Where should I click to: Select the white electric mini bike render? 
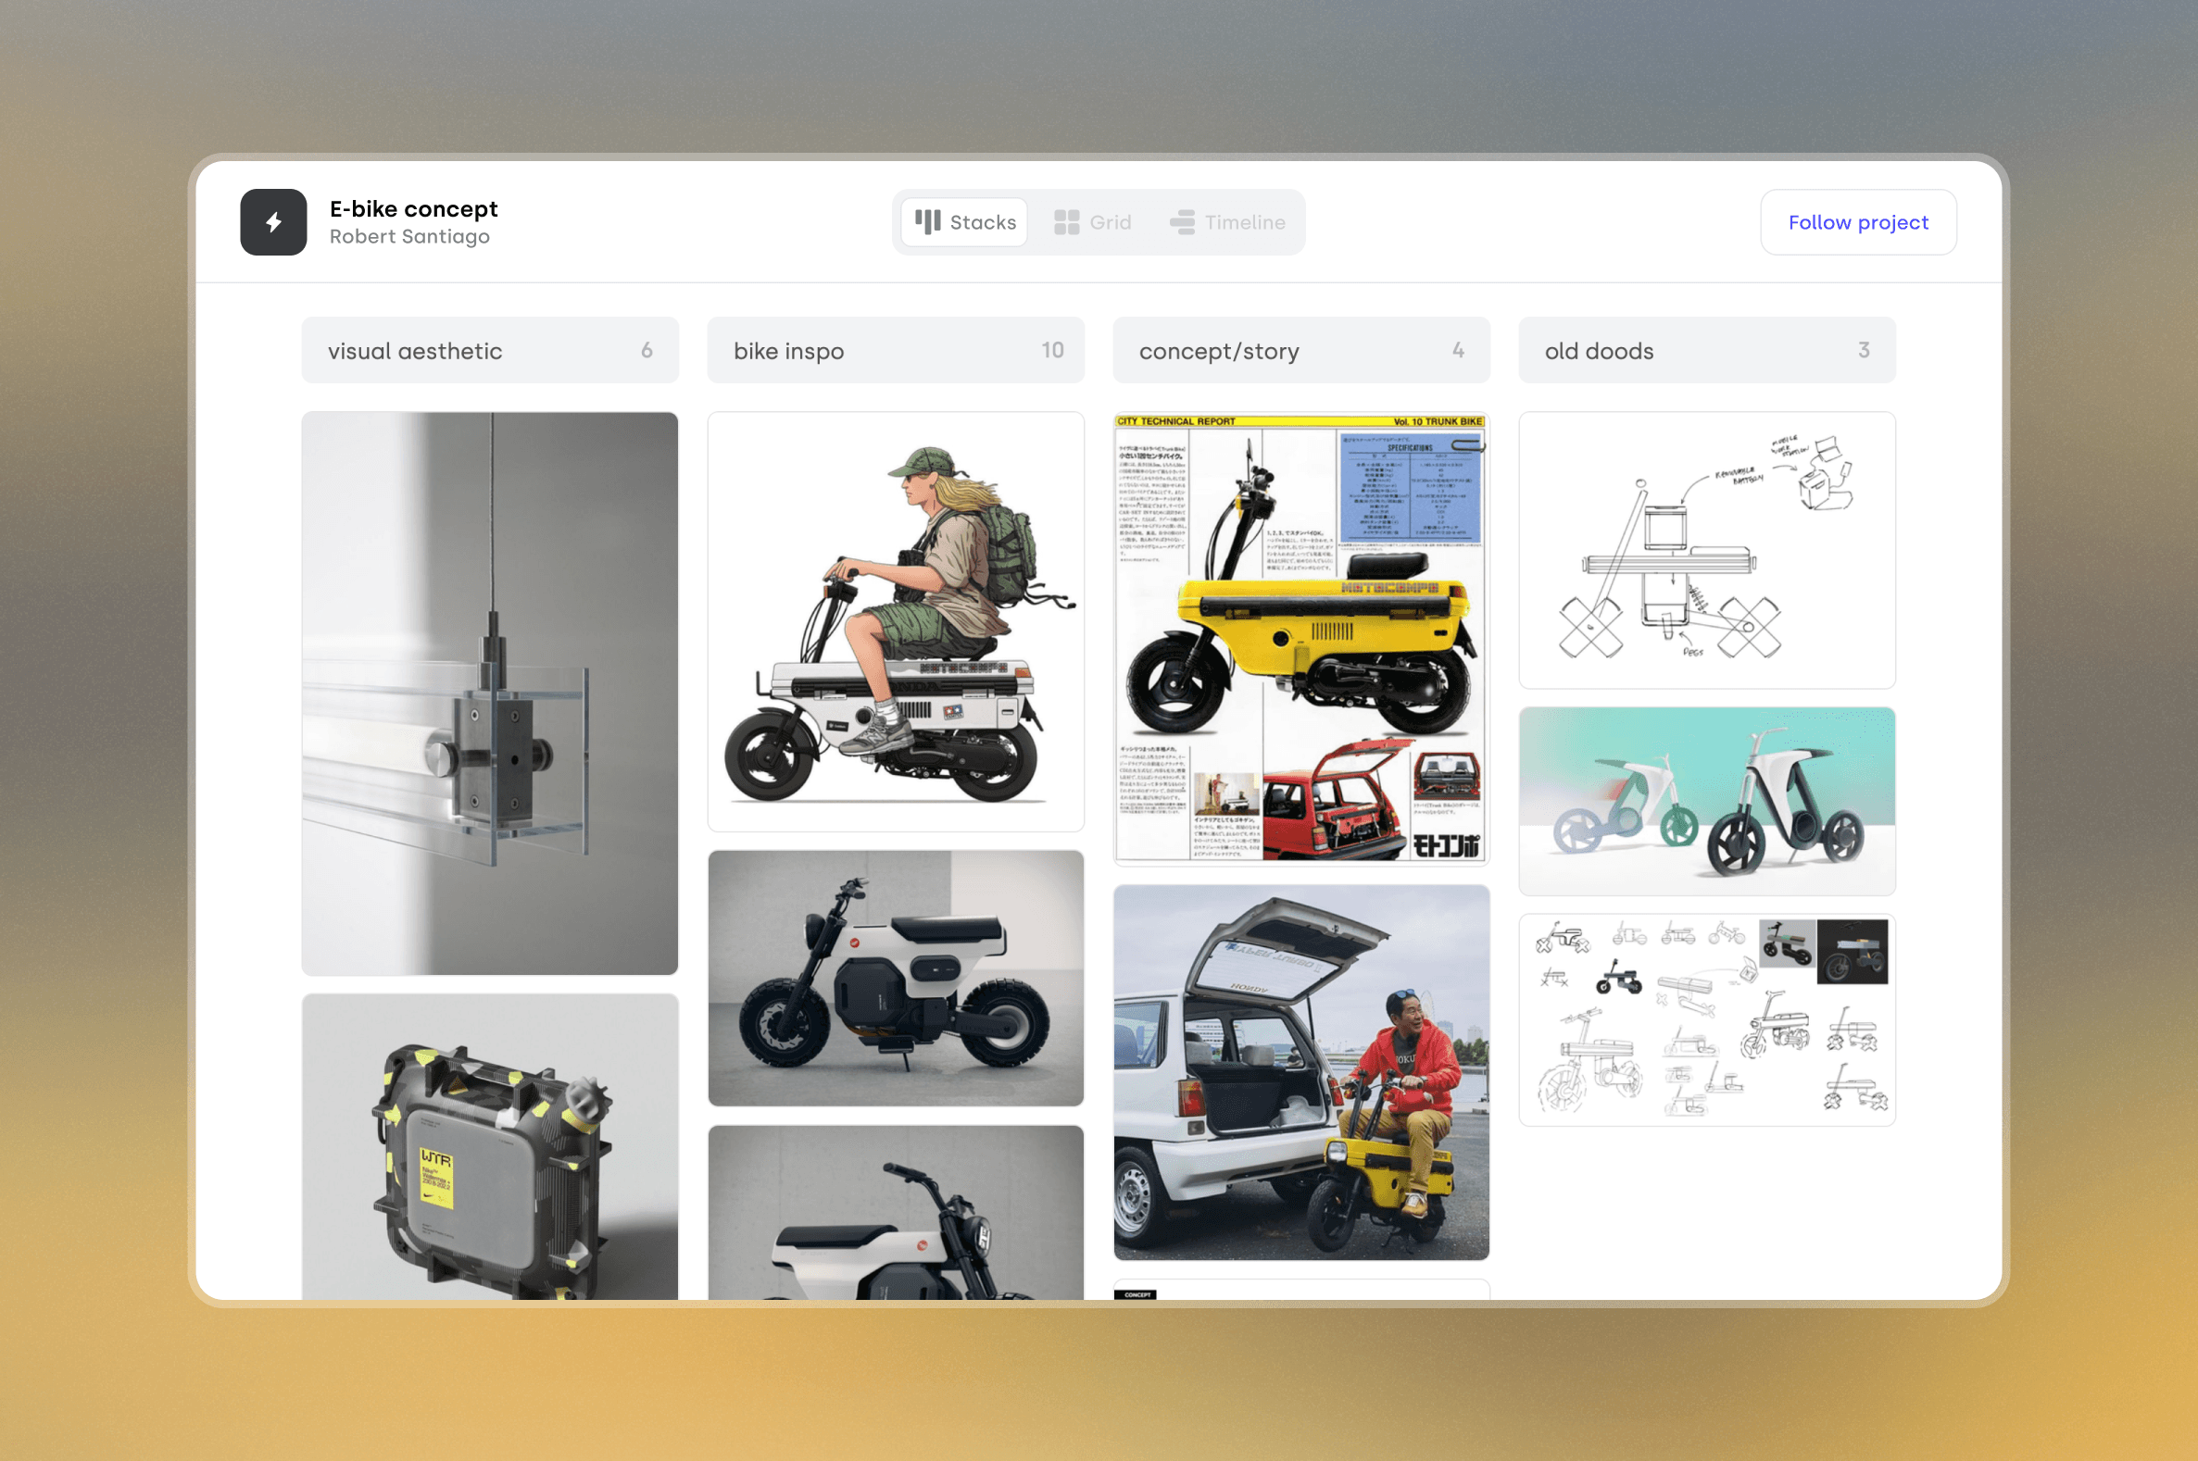[x=895, y=977]
